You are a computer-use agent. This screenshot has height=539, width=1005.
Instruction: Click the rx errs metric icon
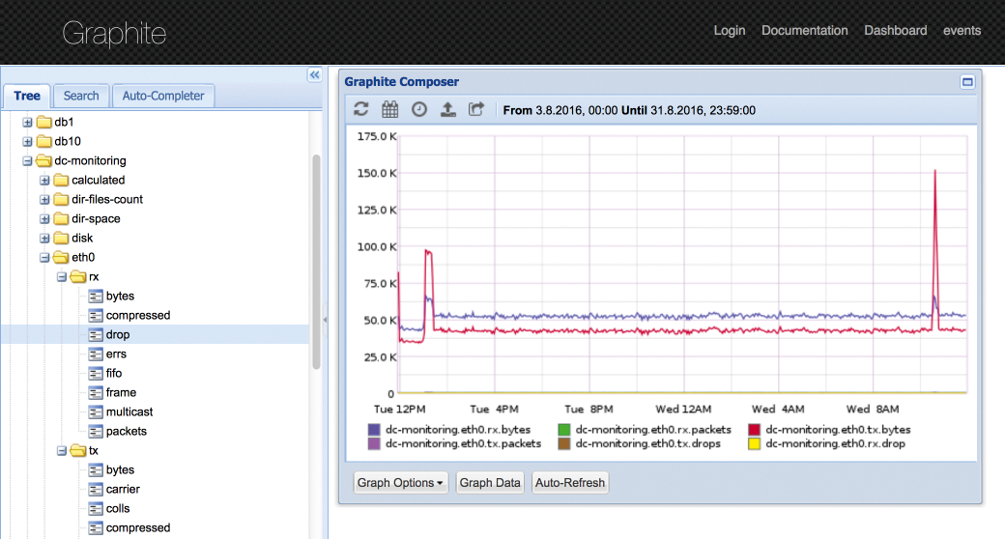click(96, 354)
